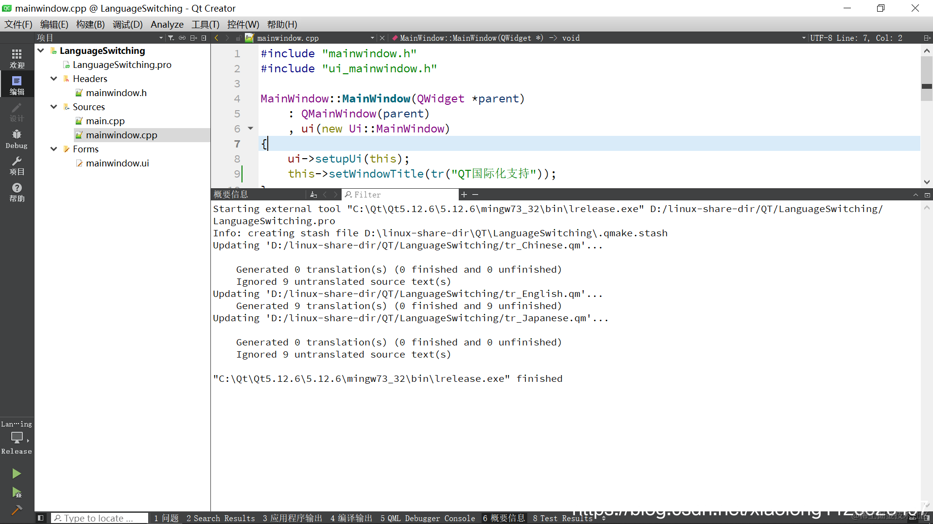The width and height of the screenshot is (933, 524).
Task: Open the Welcome (欢迎) mode
Action: click(x=17, y=58)
